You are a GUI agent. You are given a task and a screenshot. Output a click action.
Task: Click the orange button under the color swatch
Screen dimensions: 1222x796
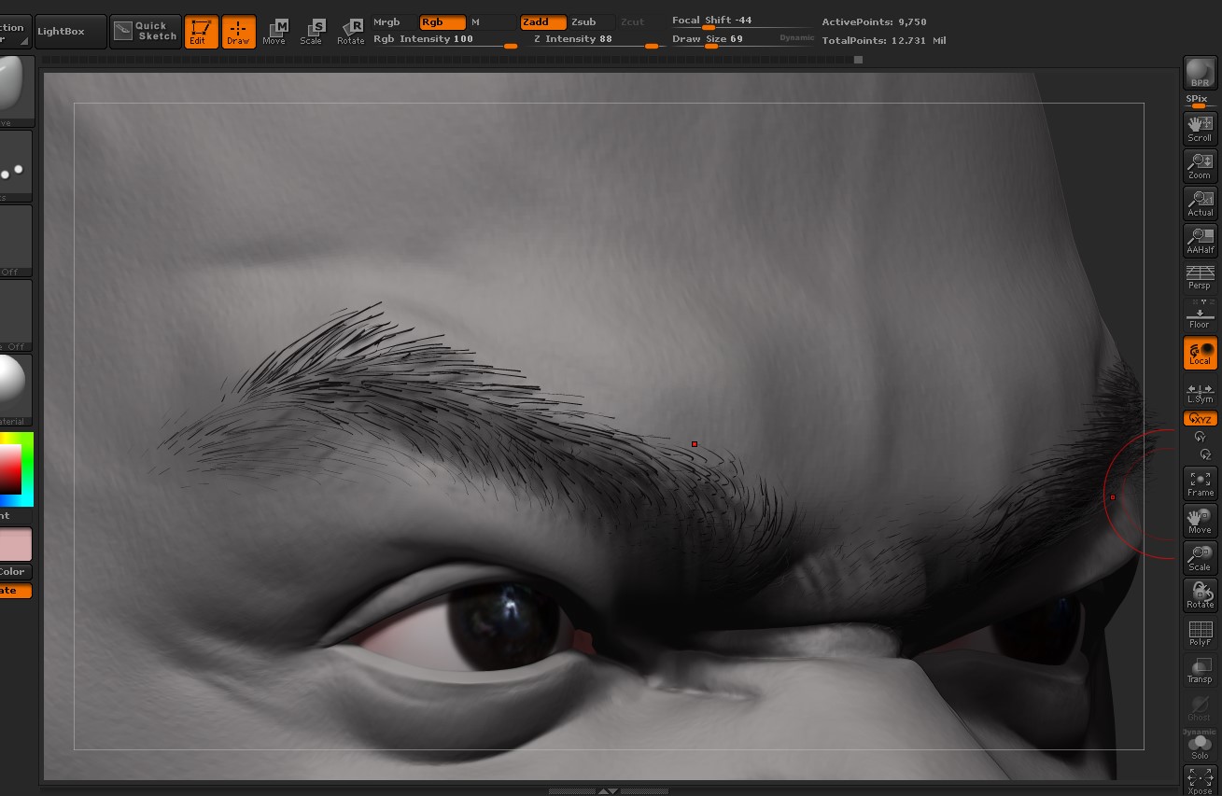pos(15,591)
